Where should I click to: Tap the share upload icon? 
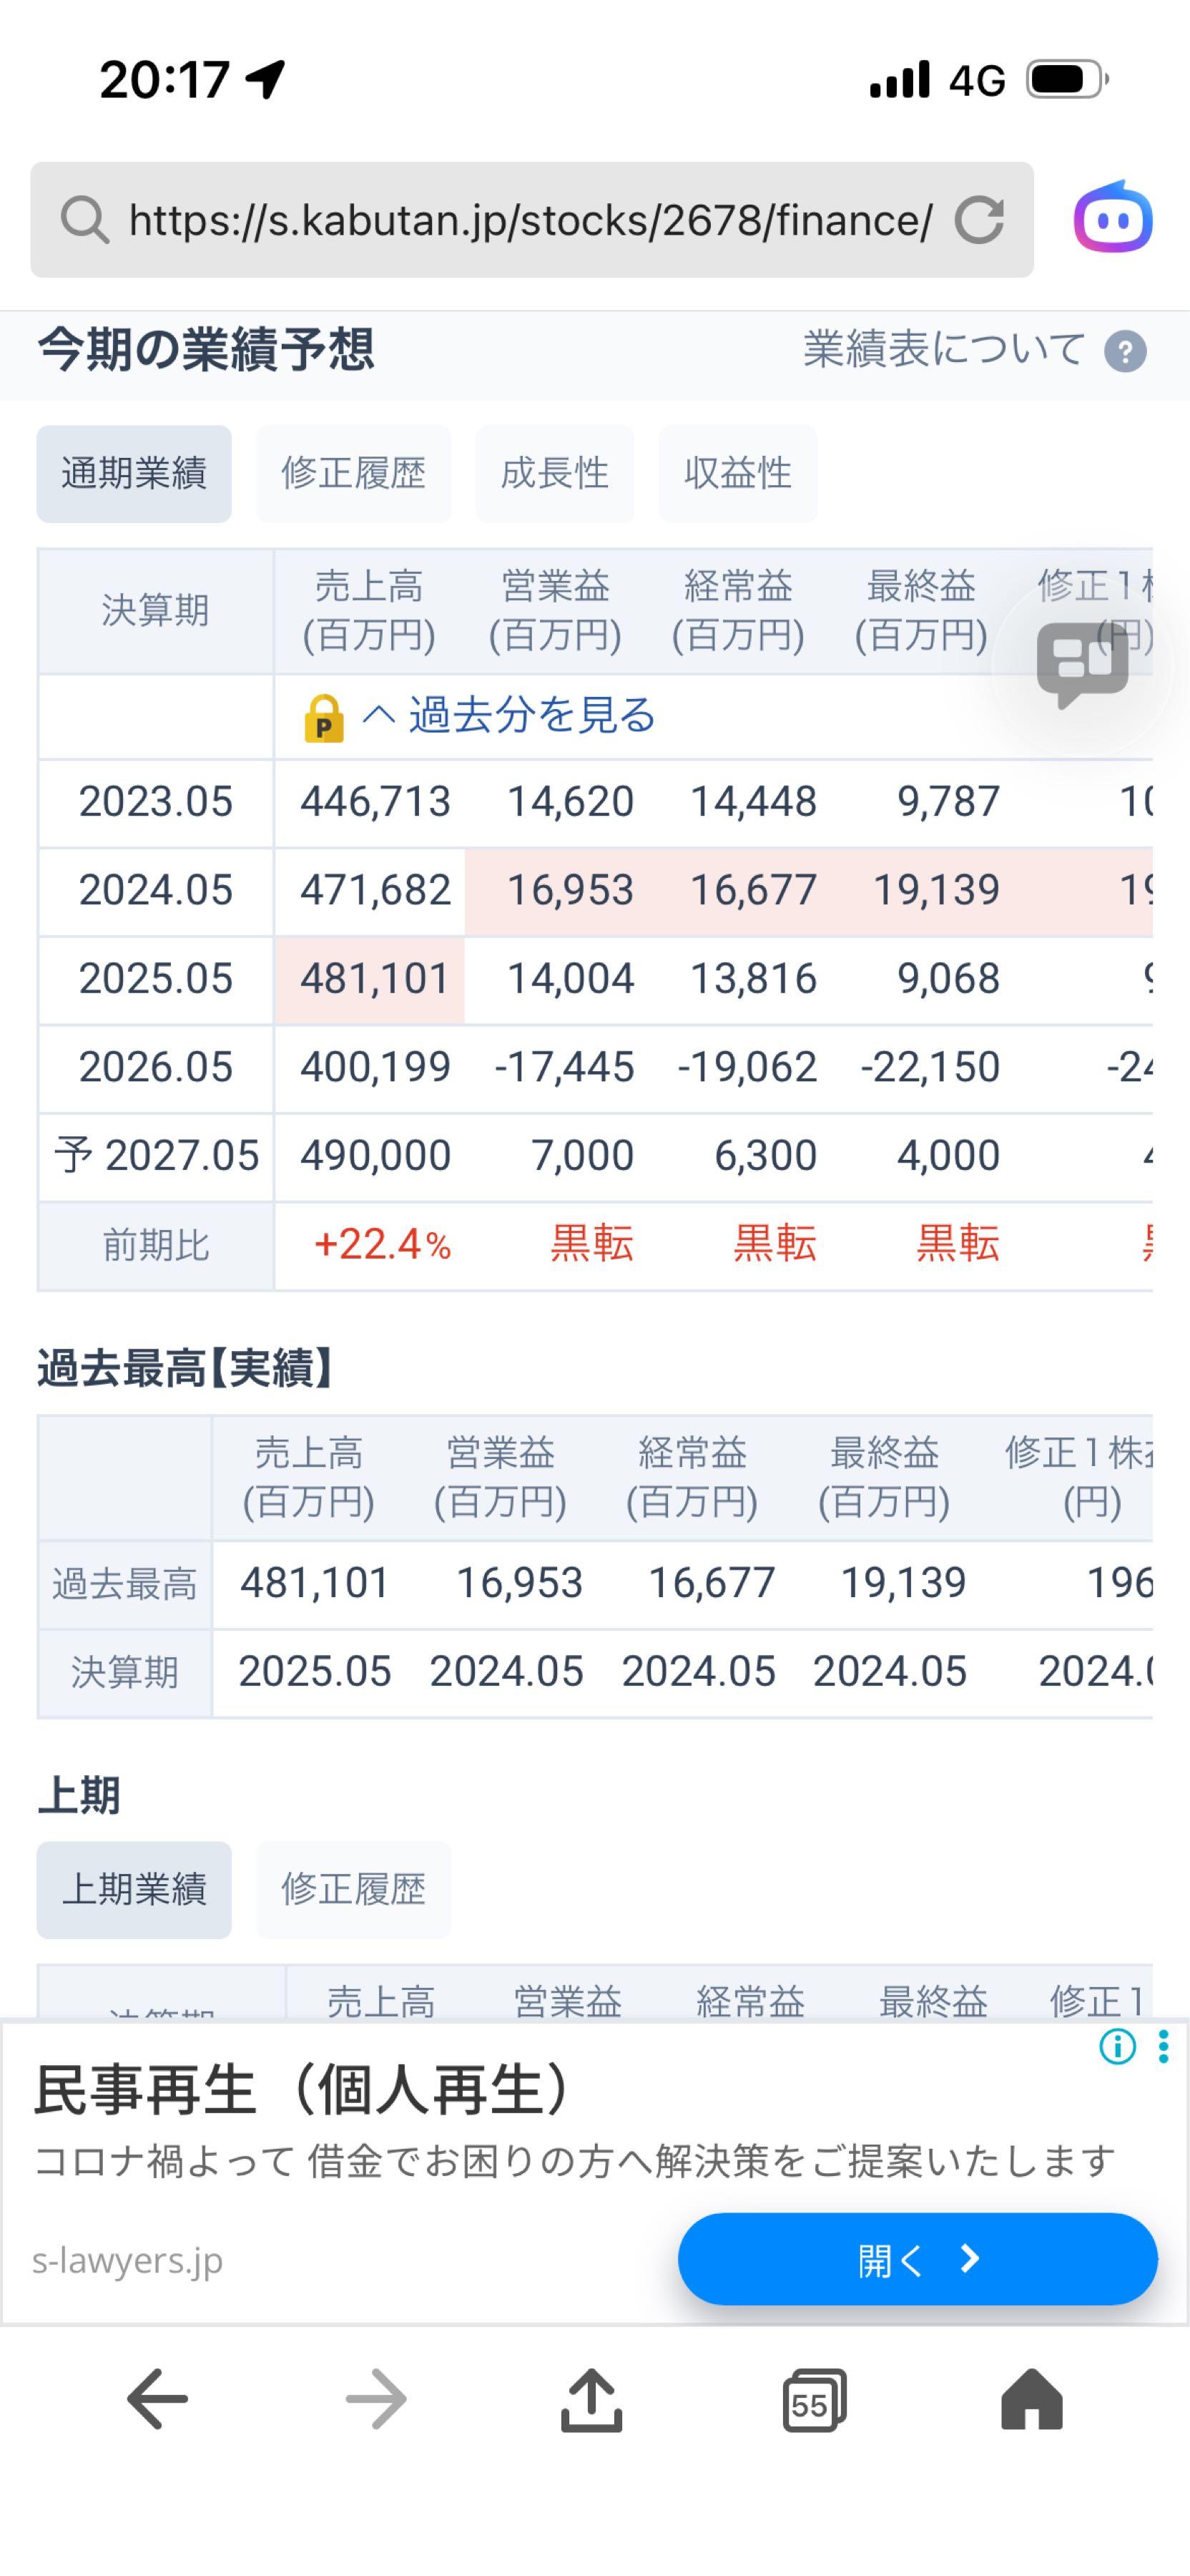(591, 2398)
